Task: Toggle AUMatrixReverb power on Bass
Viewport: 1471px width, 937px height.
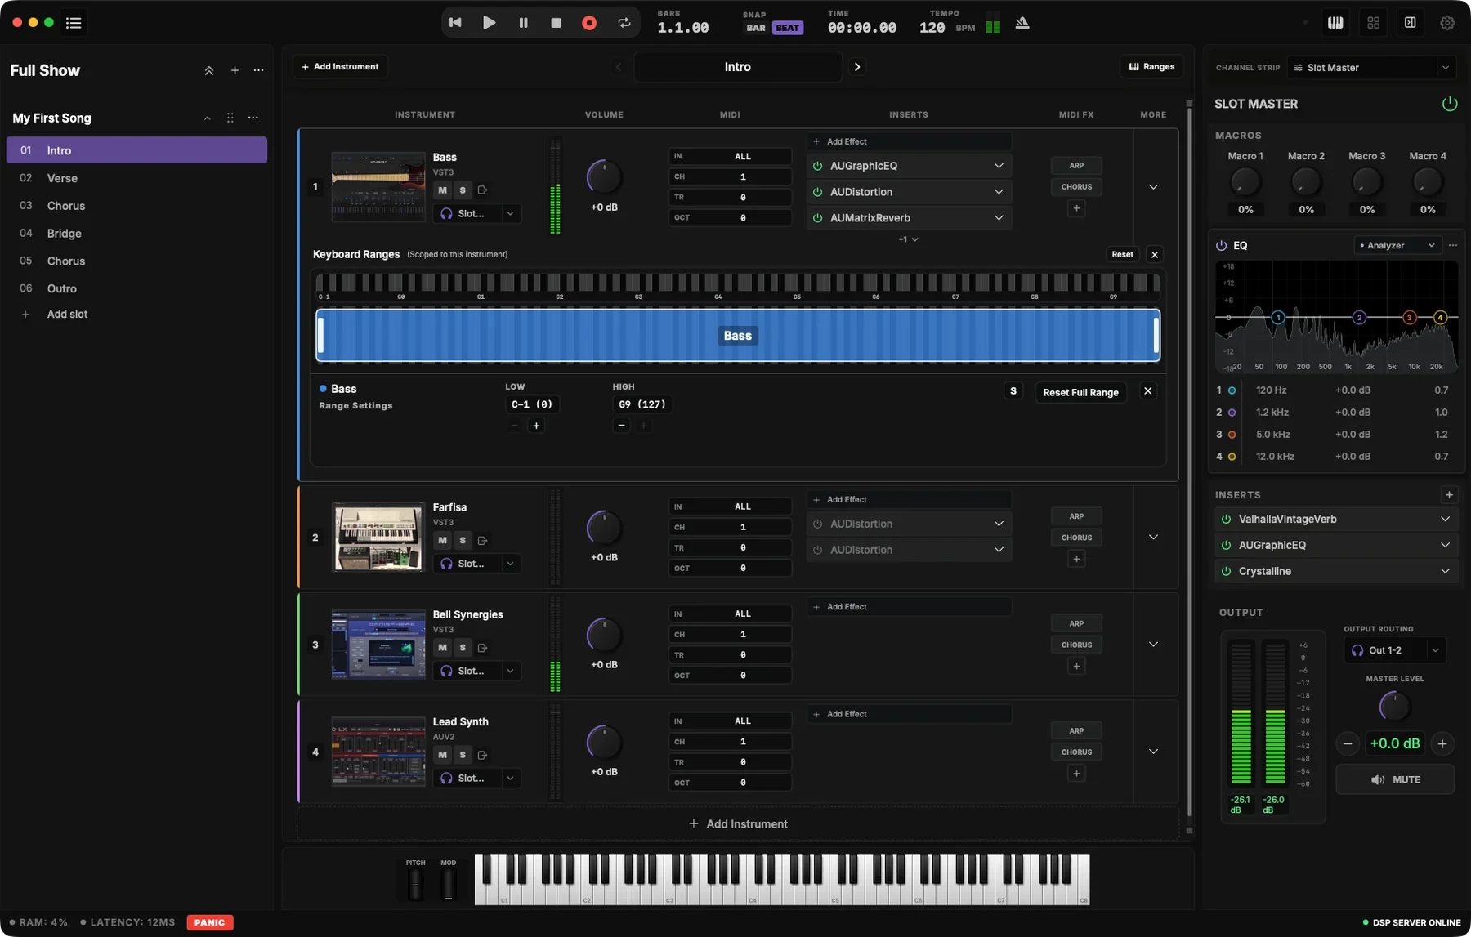Action: 817,218
